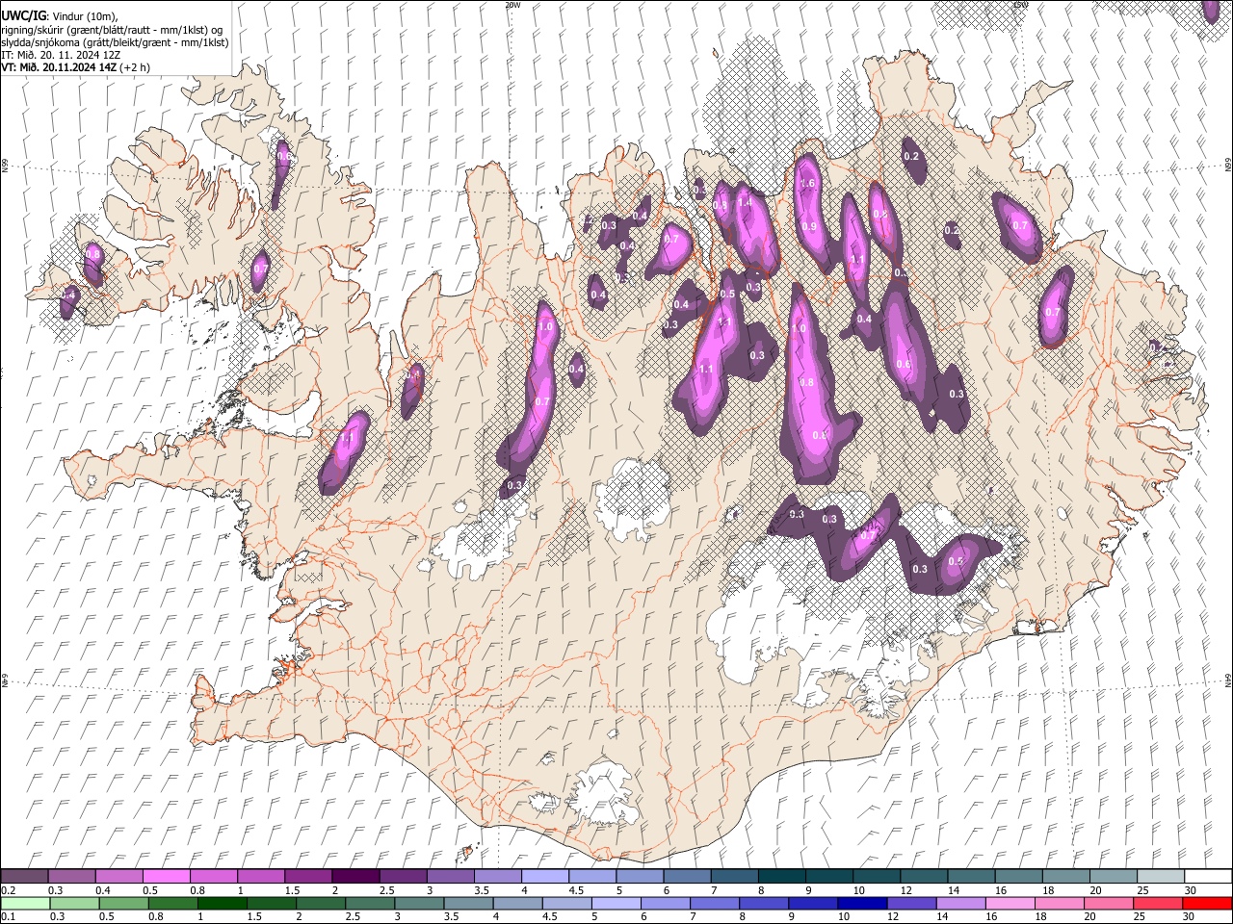This screenshot has width=1233, height=924.
Task: Pick the 1.5–2 swatch in the upper purple legend
Action: 308,876
